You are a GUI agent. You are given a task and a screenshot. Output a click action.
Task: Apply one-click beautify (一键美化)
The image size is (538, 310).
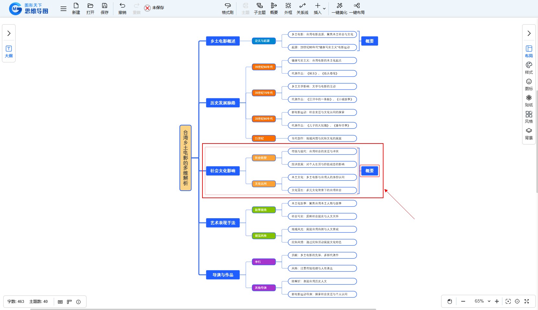tap(339, 8)
